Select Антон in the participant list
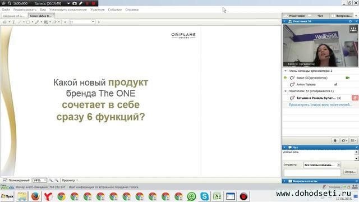 [x=320, y=85]
